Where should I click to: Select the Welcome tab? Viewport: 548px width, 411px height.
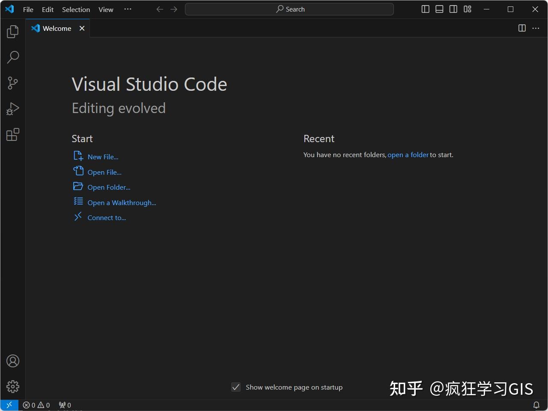tap(57, 28)
